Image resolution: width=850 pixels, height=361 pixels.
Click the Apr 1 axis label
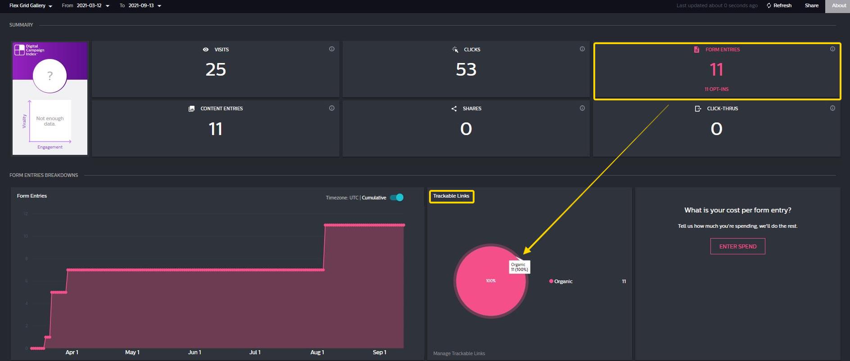[x=72, y=352]
